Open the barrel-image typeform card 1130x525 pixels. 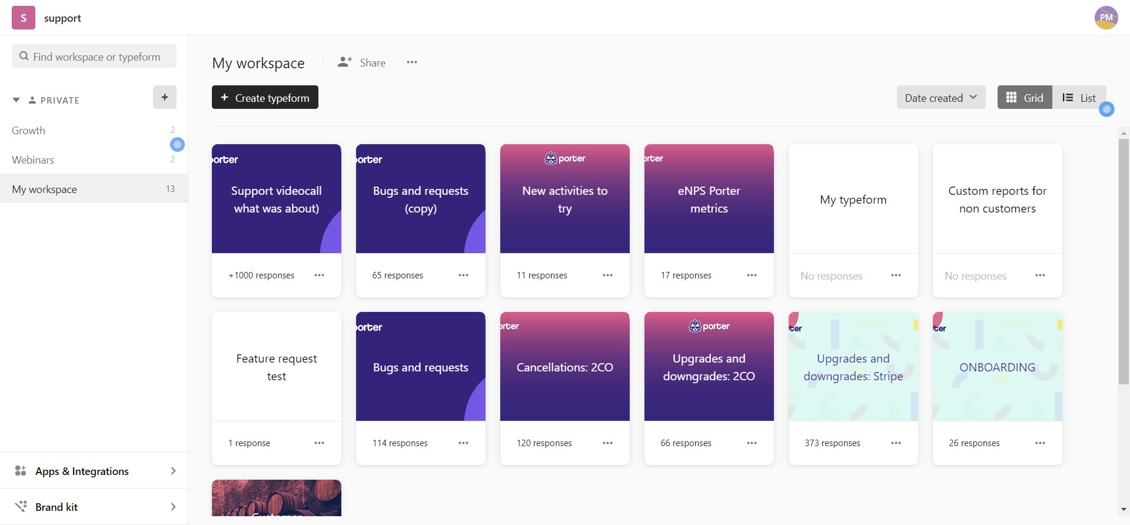(277, 498)
